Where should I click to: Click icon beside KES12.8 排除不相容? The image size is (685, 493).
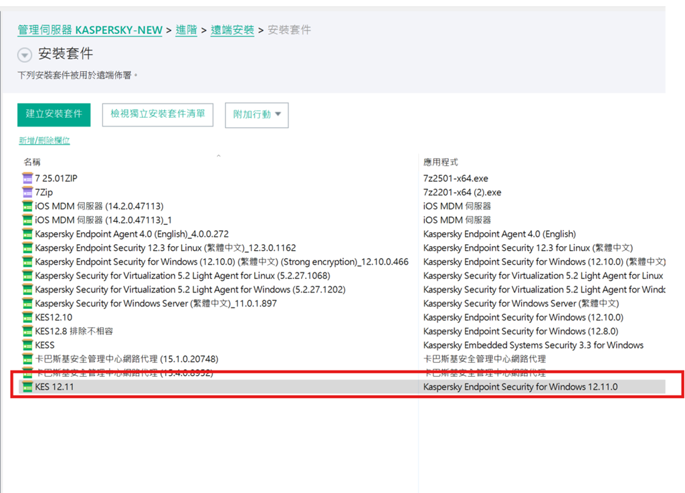[27, 332]
